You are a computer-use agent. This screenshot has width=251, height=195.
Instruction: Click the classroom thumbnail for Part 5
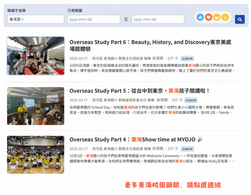click(x=36, y=106)
